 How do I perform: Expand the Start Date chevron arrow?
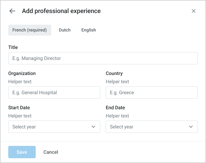tap(93, 127)
